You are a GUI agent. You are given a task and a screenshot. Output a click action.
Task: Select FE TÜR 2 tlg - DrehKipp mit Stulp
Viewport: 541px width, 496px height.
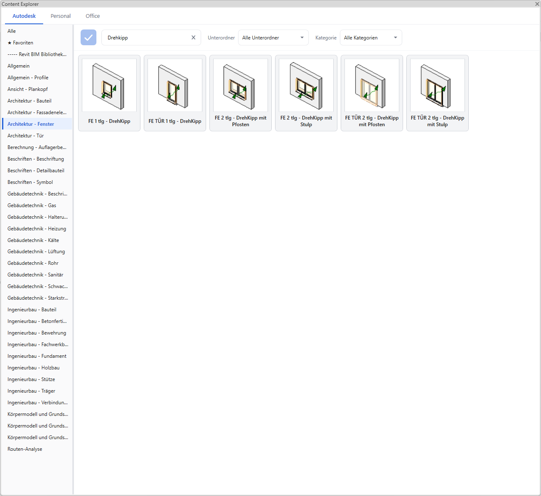438,93
